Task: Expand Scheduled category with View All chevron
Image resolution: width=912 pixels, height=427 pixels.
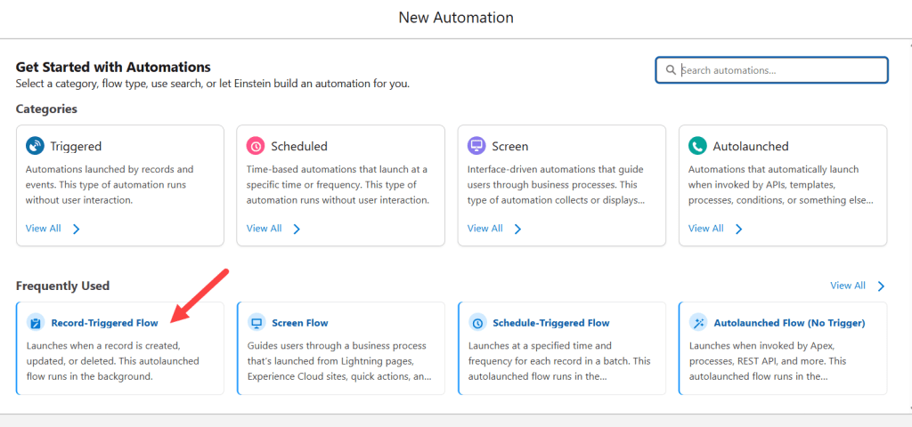Action: click(297, 229)
